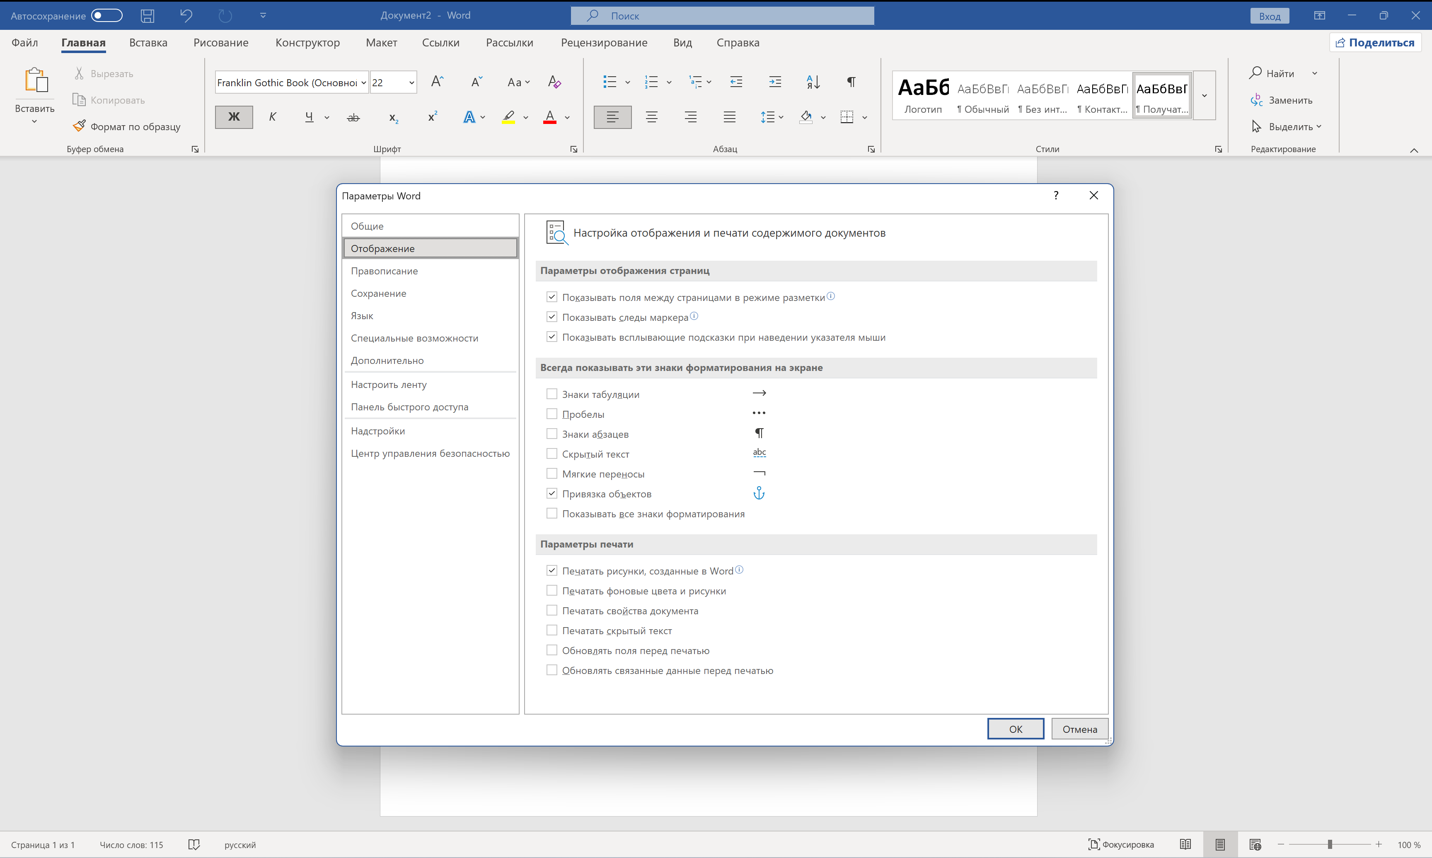The width and height of the screenshot is (1432, 858).
Task: Expand the Styles gallery arrow
Action: click(x=1204, y=96)
